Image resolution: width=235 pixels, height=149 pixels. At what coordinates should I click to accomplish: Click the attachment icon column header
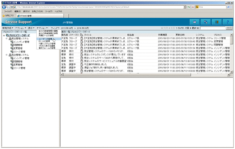82,35
